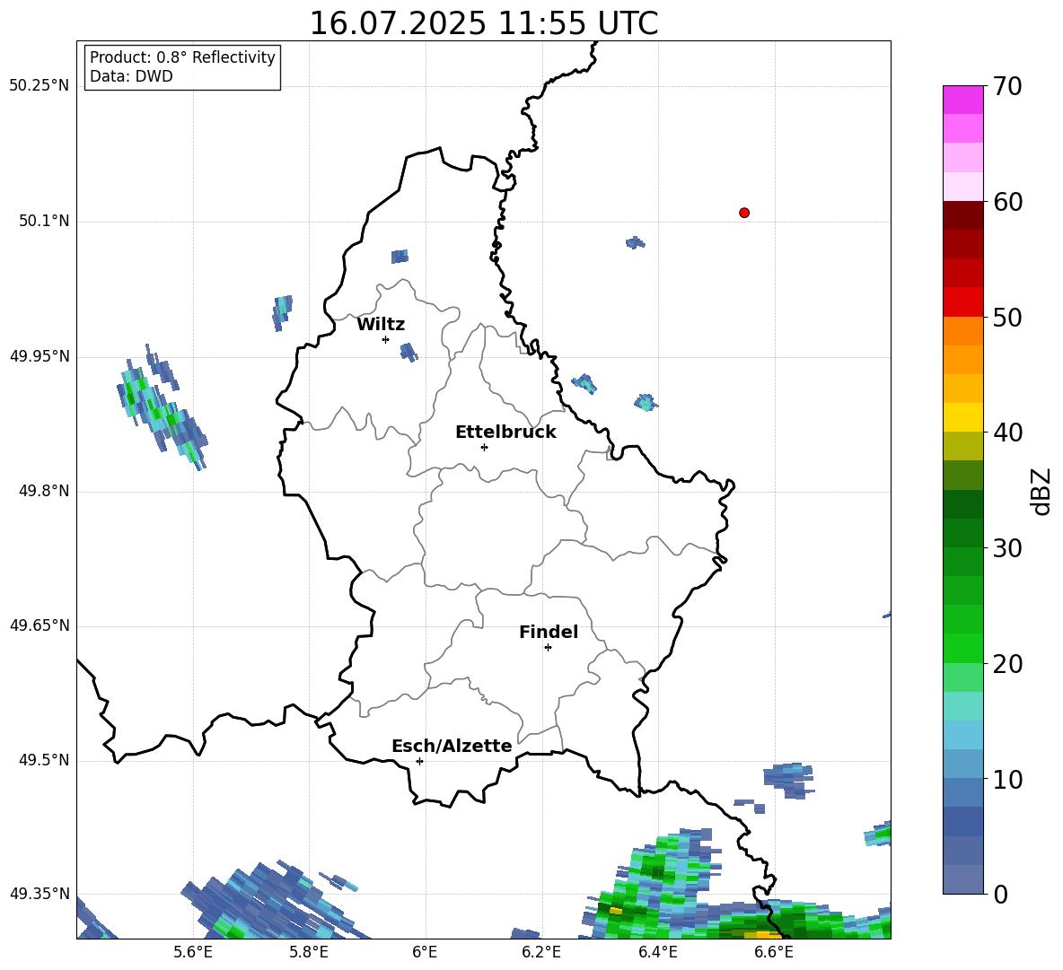
Task: Click the Findel station cross marker
Action: pos(548,648)
